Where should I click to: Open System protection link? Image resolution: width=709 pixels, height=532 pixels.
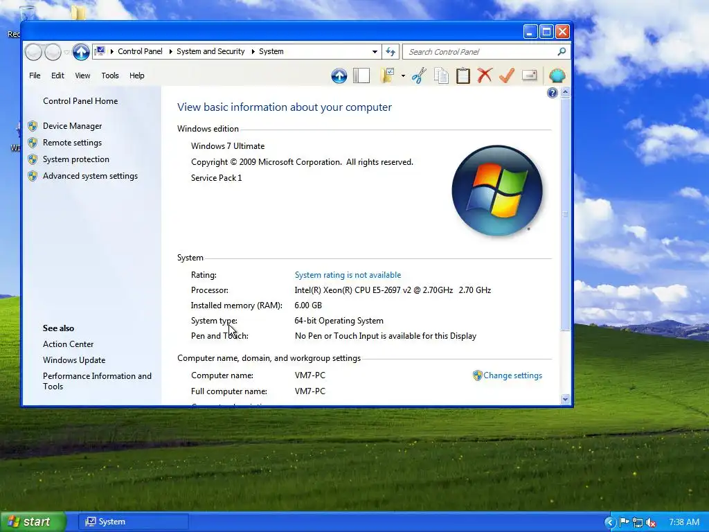pyautogui.click(x=76, y=159)
